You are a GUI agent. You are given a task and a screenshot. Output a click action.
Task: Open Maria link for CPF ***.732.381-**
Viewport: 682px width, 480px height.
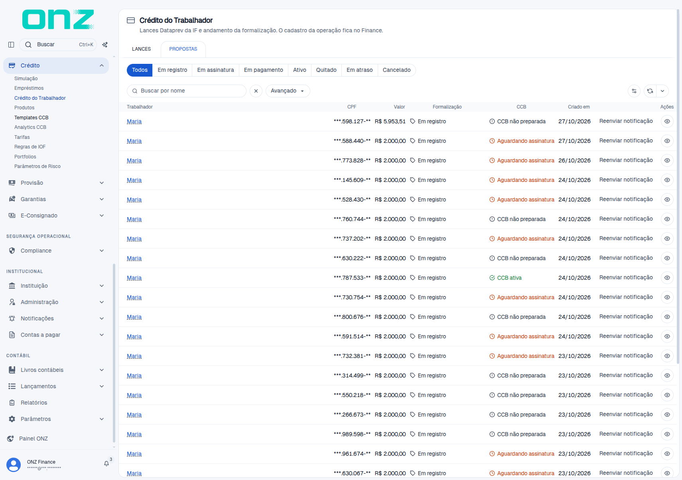click(x=134, y=356)
